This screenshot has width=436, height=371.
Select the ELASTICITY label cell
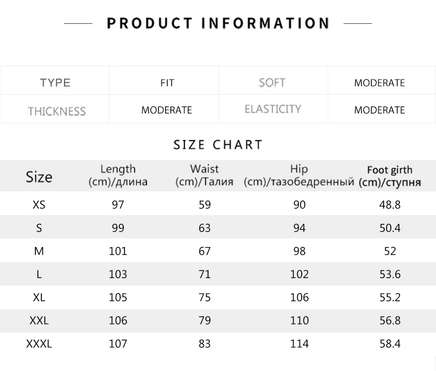(273, 109)
